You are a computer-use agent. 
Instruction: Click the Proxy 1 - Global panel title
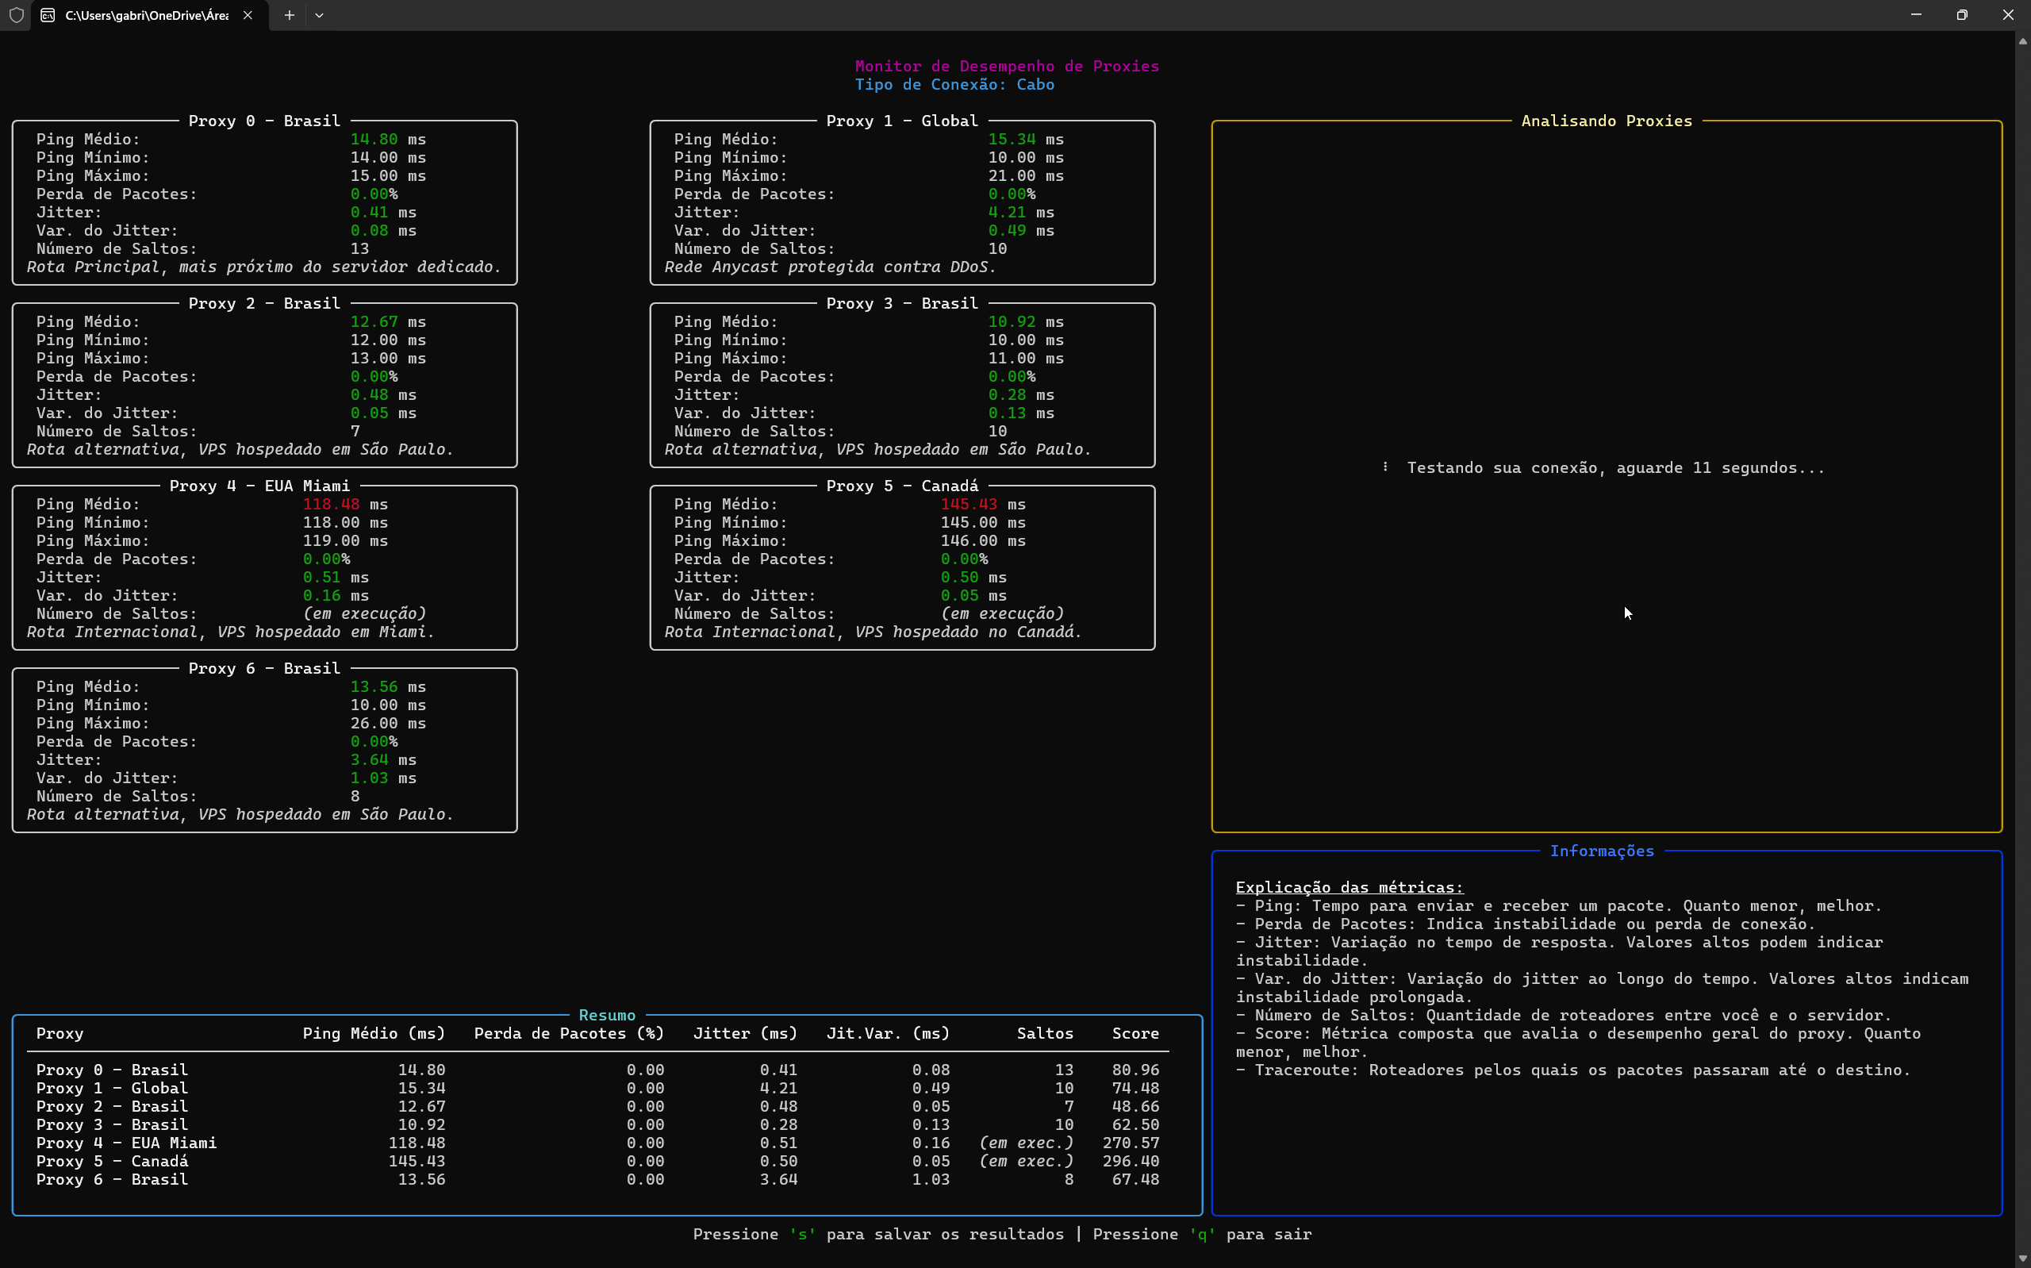902,121
